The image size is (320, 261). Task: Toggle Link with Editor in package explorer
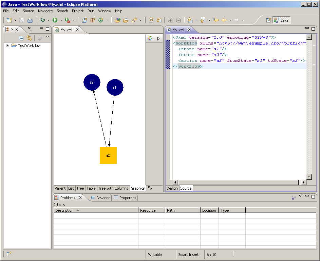tap(29, 38)
